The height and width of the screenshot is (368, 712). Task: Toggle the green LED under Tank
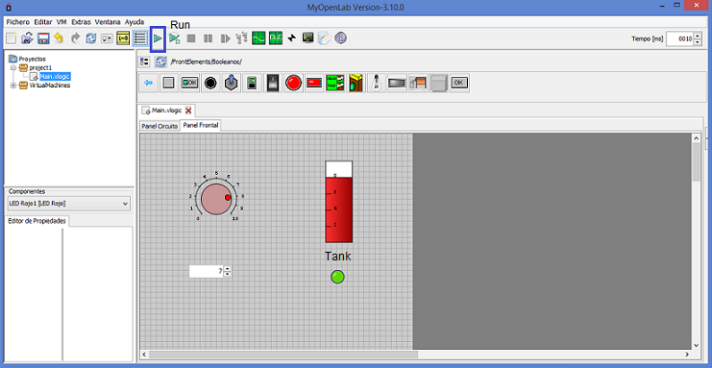(337, 277)
